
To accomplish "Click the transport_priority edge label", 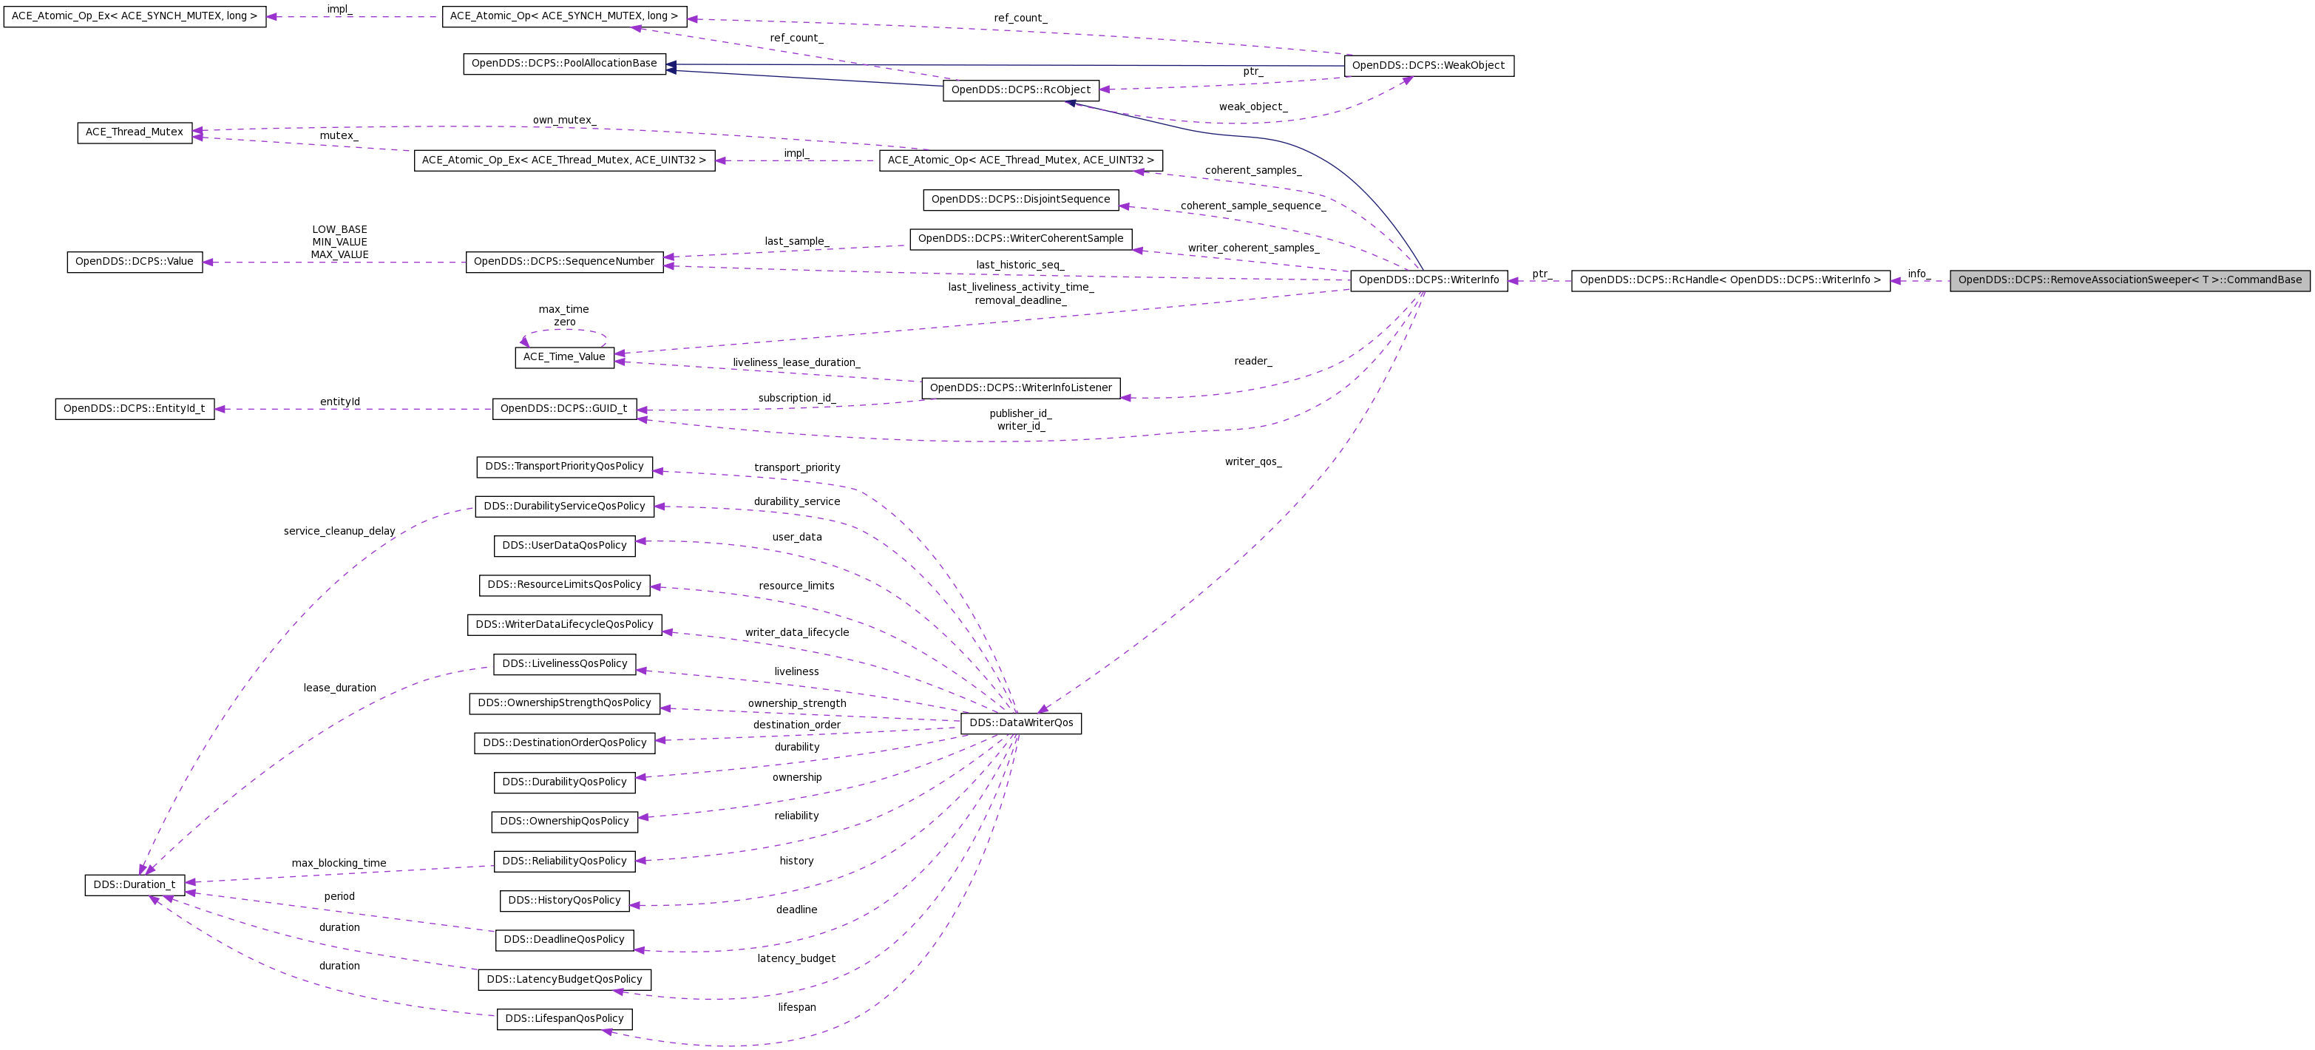I will coord(797,467).
